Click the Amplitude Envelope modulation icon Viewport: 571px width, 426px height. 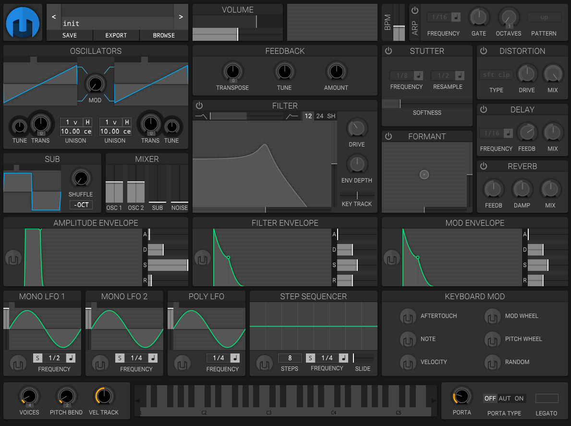click(x=13, y=259)
